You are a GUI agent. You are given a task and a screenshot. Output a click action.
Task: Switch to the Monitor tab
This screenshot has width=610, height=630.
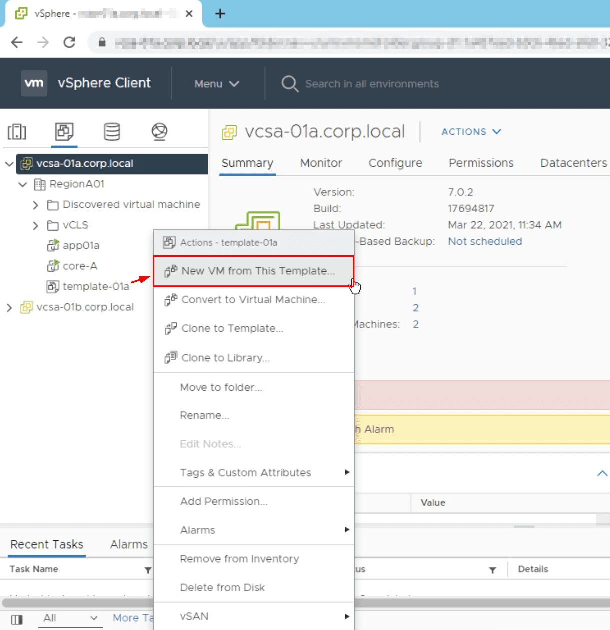point(321,163)
